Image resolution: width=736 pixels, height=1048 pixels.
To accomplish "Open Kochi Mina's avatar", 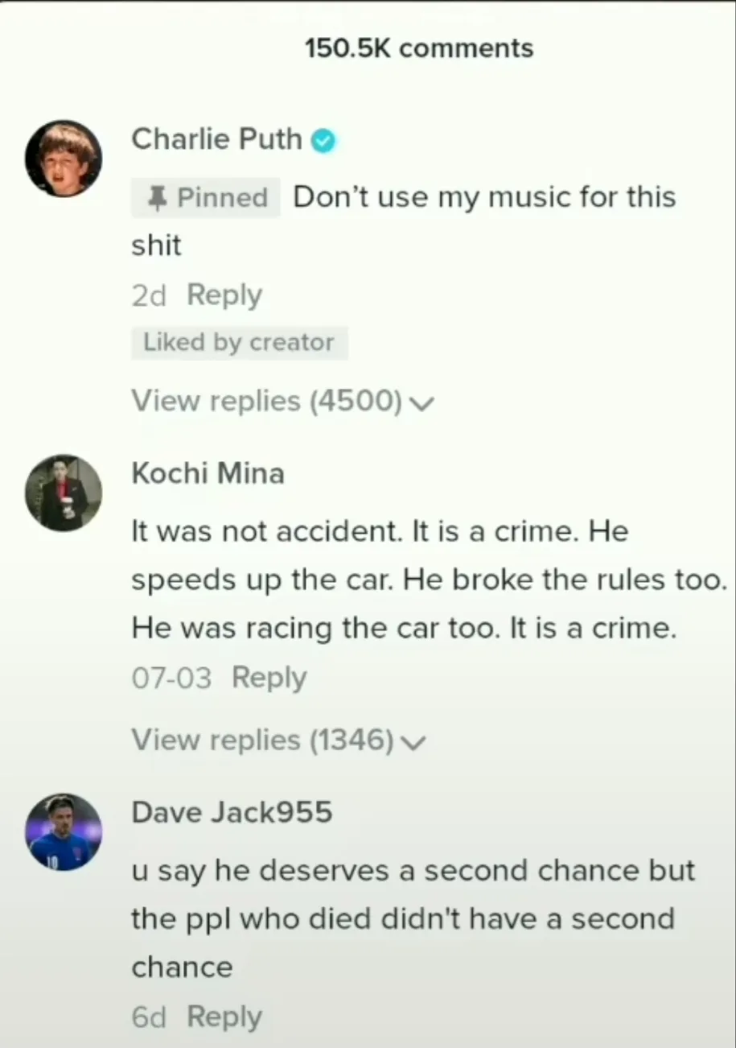I will pyautogui.click(x=64, y=493).
